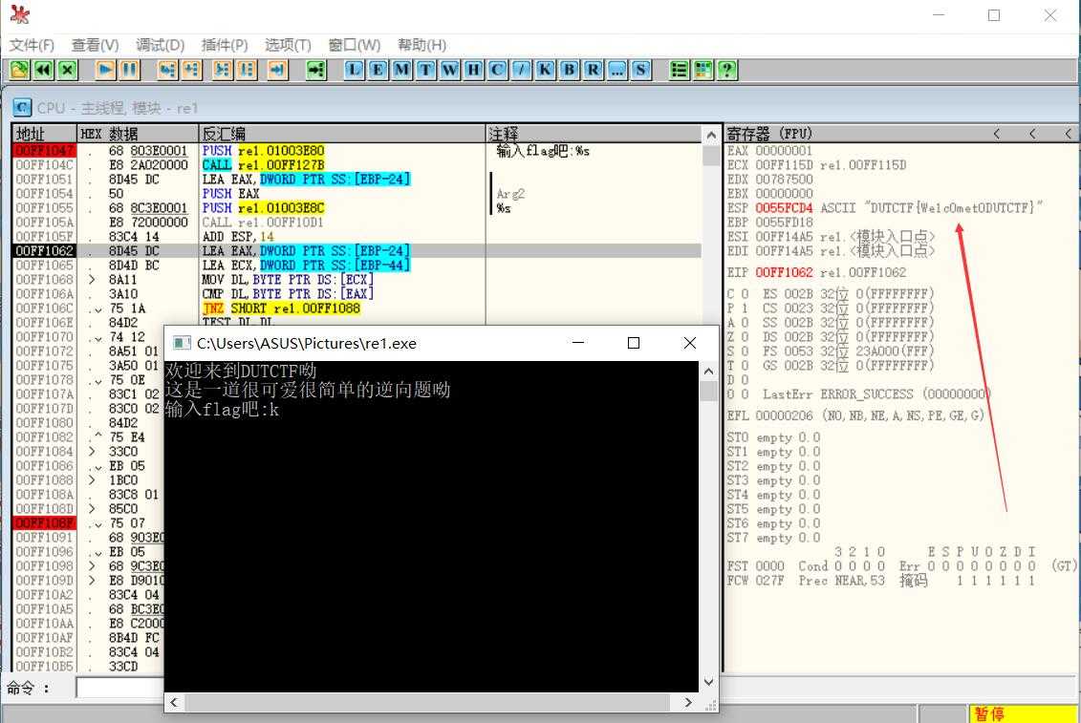Viewport: 1081px width, 723px height.
Task: Open the Memory map with the M button
Action: [401, 70]
